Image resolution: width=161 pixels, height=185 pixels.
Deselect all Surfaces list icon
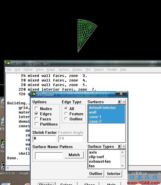pyautogui.click(x=124, y=102)
